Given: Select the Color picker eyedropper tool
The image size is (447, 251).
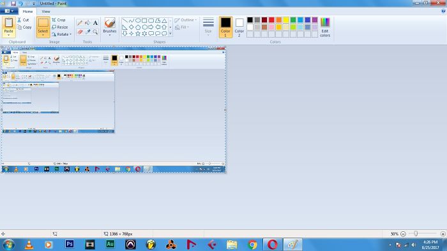Looking at the screenshot, I should (x=87, y=32).
